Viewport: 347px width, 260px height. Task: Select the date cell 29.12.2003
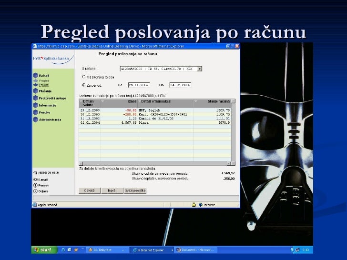(90, 110)
